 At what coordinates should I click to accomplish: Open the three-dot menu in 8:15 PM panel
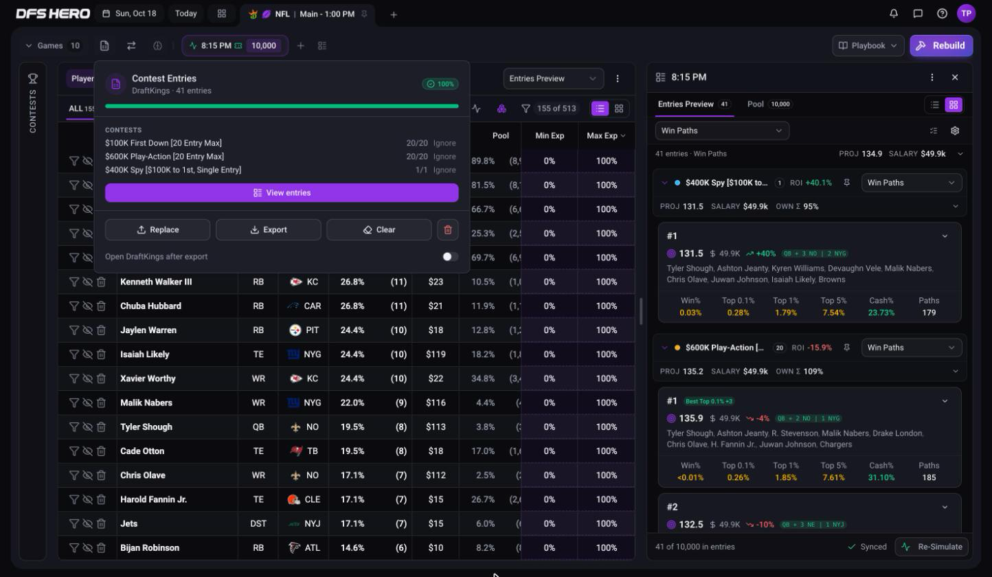pyautogui.click(x=932, y=78)
